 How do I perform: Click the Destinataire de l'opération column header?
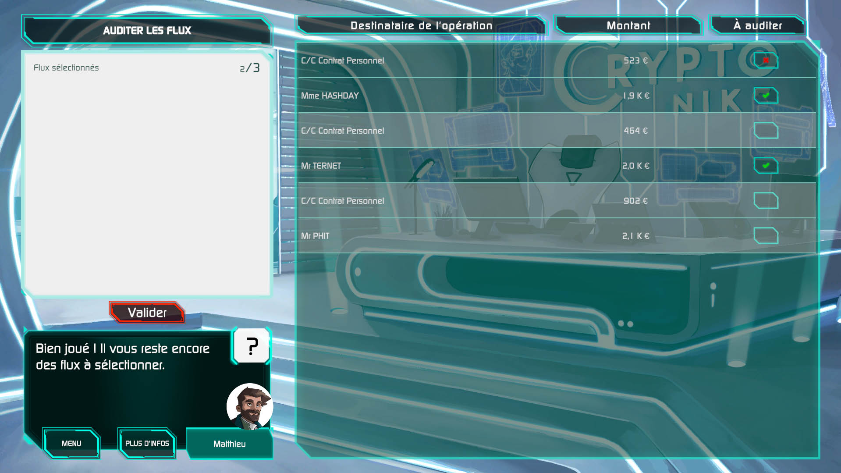[421, 25]
